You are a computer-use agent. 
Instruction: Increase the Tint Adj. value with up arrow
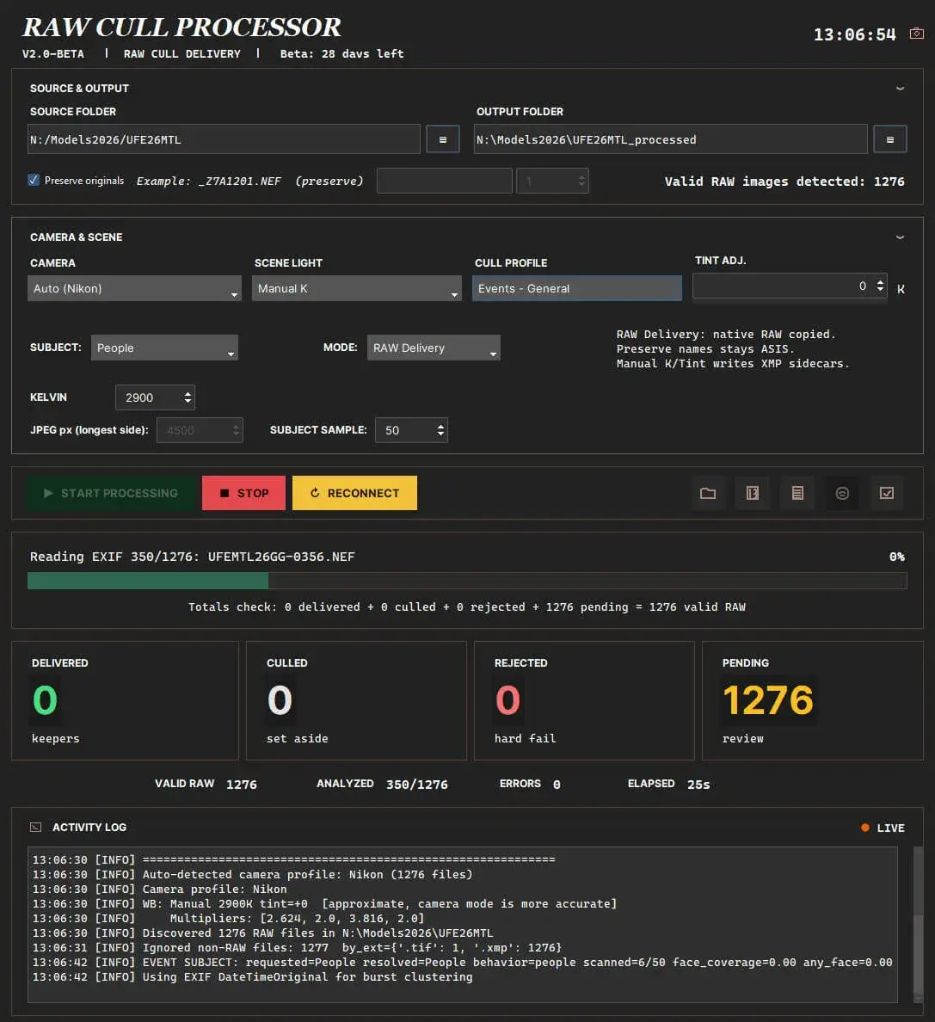(x=880, y=281)
